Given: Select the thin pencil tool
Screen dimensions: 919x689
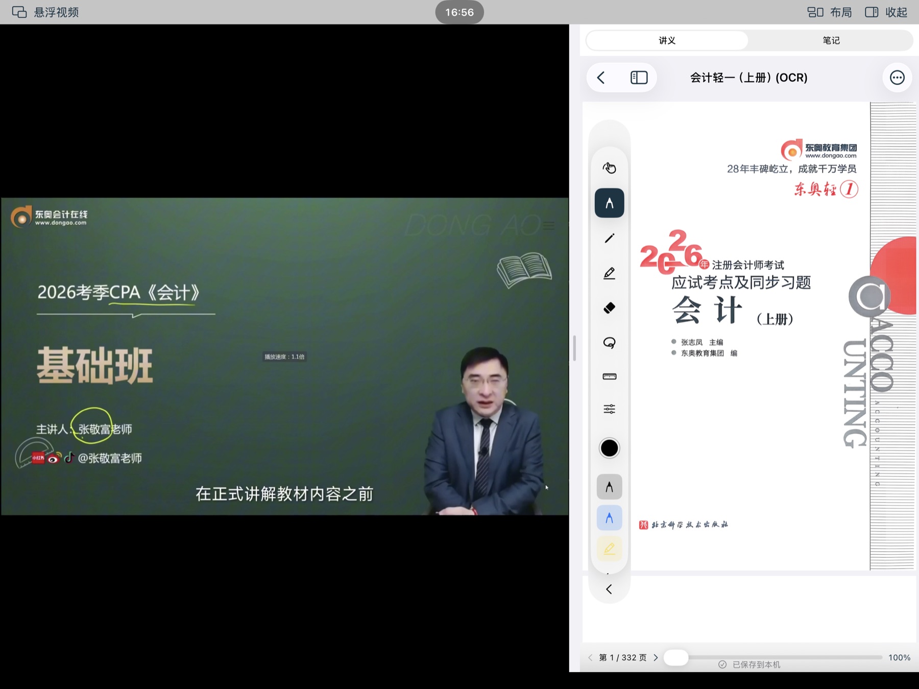Looking at the screenshot, I should click(609, 238).
